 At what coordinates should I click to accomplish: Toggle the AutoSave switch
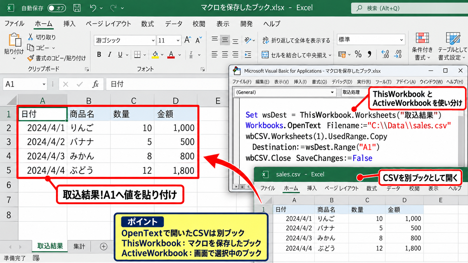tap(57, 8)
